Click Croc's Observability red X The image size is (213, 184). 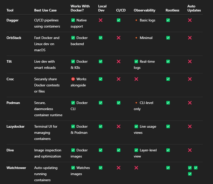(136, 79)
